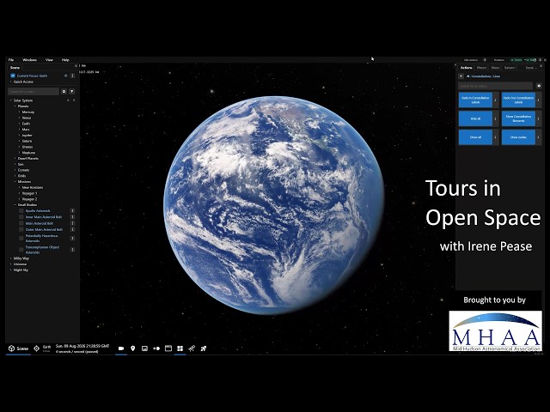Expand the Night Sky tree node
The height and width of the screenshot is (412, 550).
(11, 270)
